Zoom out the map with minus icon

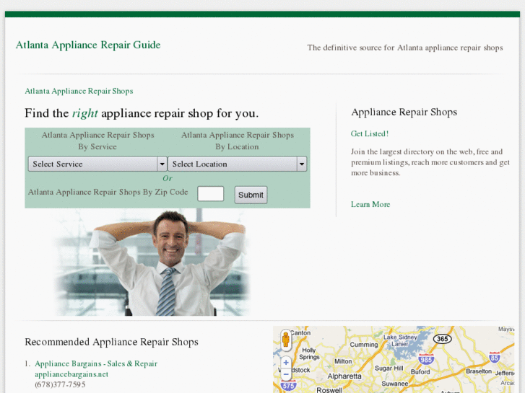(x=286, y=374)
